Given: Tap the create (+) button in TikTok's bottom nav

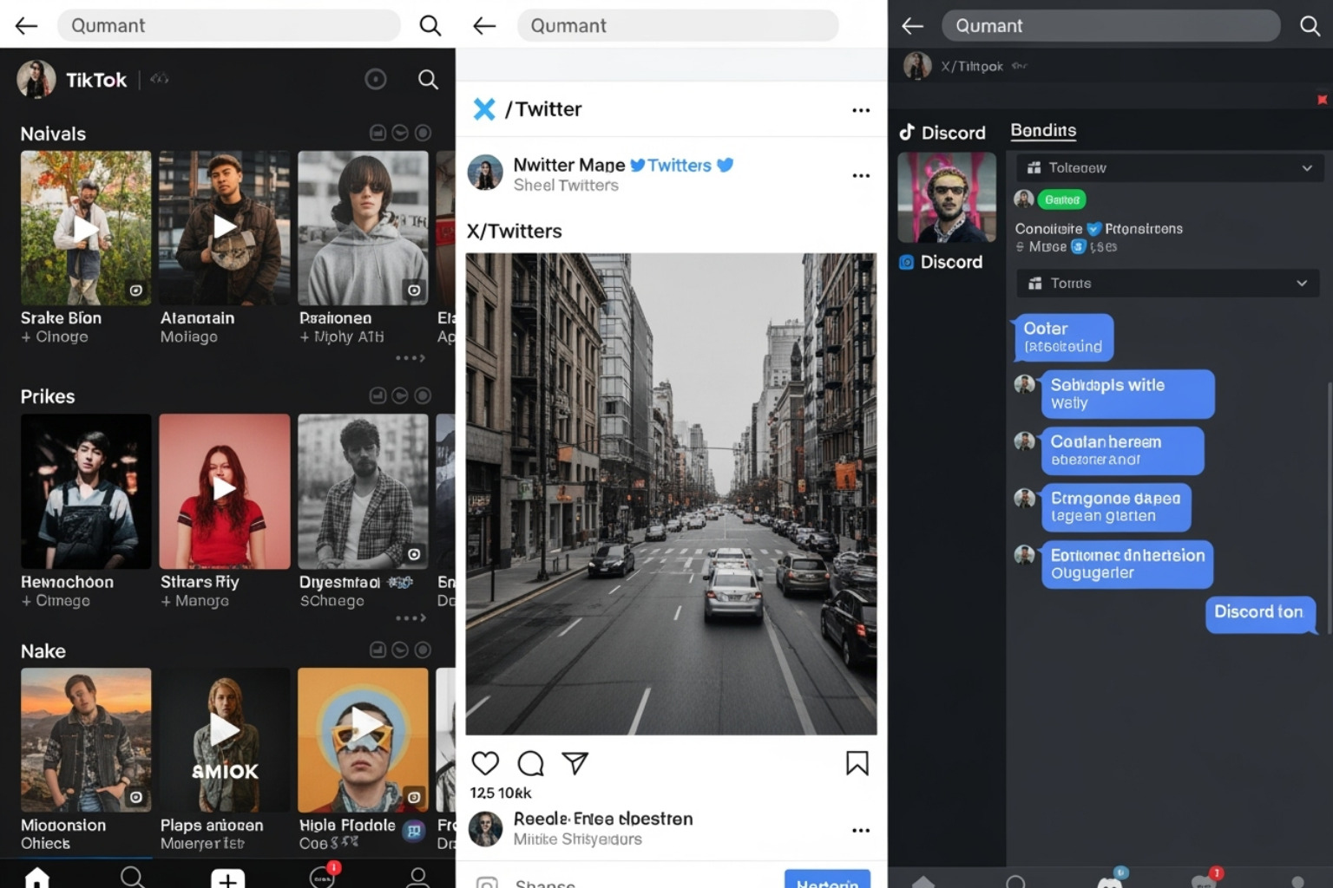Looking at the screenshot, I should tap(227, 879).
